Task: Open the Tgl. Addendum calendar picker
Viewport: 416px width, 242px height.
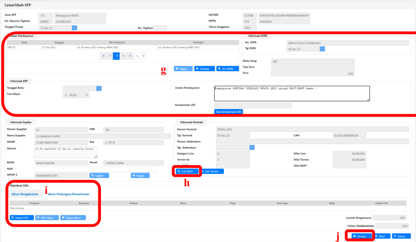Action: click(252, 147)
